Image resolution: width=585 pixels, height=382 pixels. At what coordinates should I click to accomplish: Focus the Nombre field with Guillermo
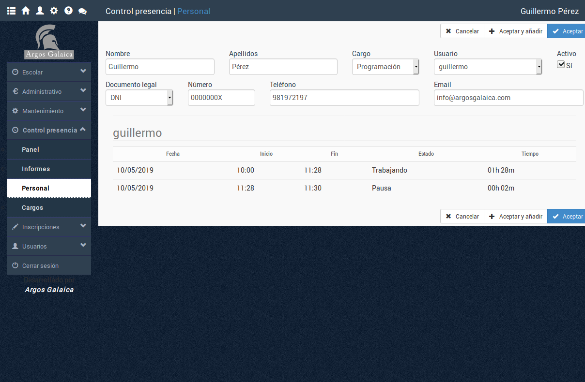[x=160, y=67]
